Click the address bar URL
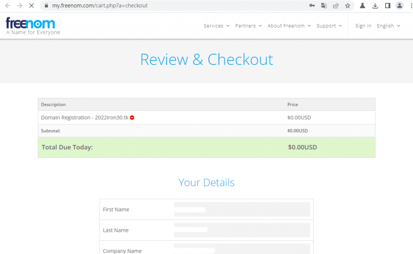The image size is (413, 254). (x=100, y=6)
